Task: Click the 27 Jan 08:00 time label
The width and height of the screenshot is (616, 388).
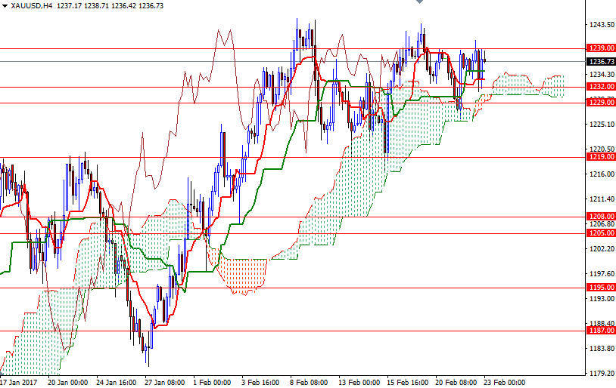Action: tap(163, 382)
